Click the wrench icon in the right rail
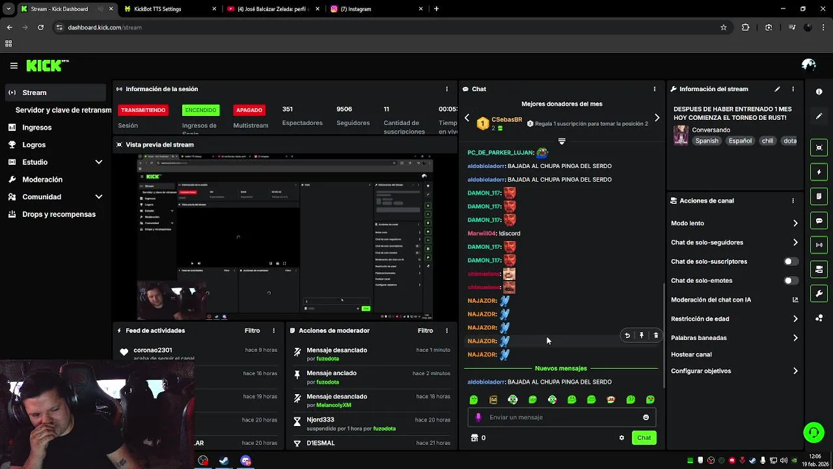 (x=819, y=294)
